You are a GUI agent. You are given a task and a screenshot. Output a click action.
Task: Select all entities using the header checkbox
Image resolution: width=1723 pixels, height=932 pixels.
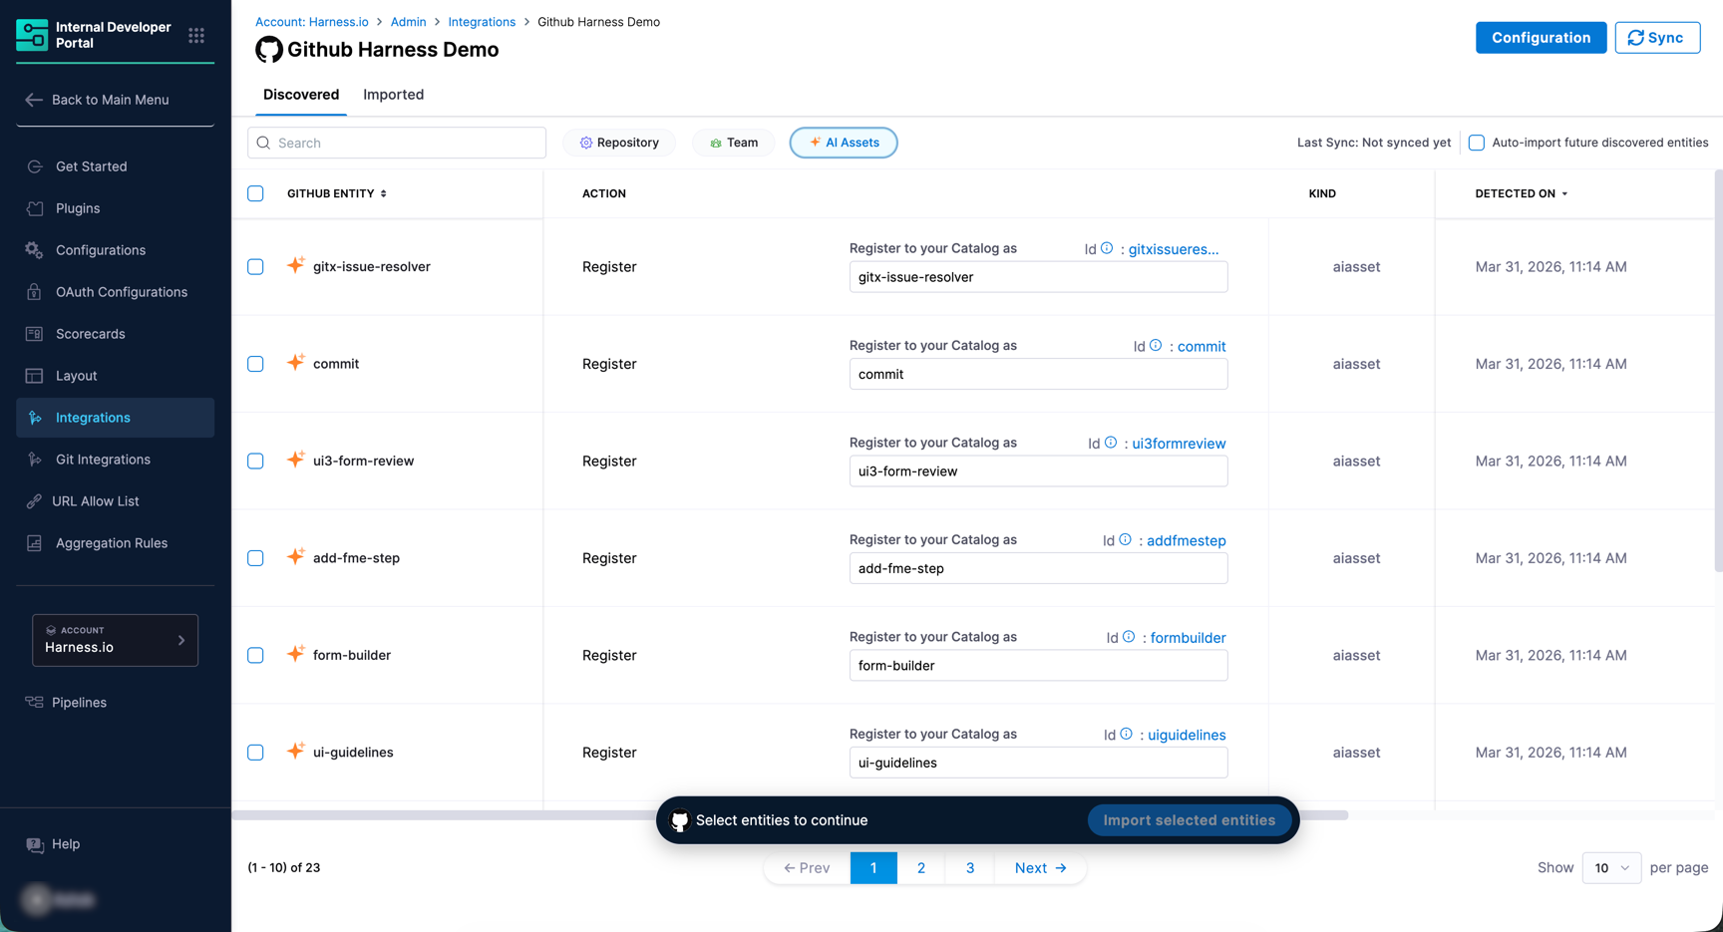[x=255, y=193]
